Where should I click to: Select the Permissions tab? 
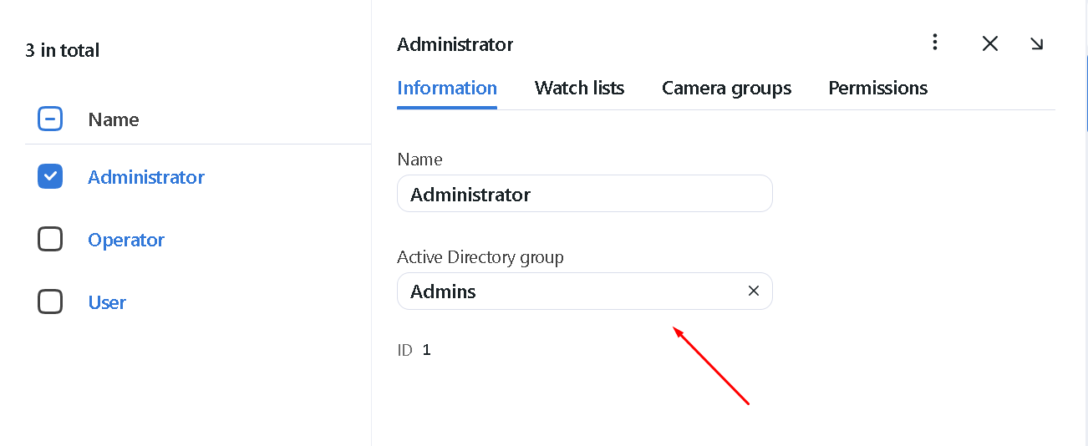[x=877, y=88]
